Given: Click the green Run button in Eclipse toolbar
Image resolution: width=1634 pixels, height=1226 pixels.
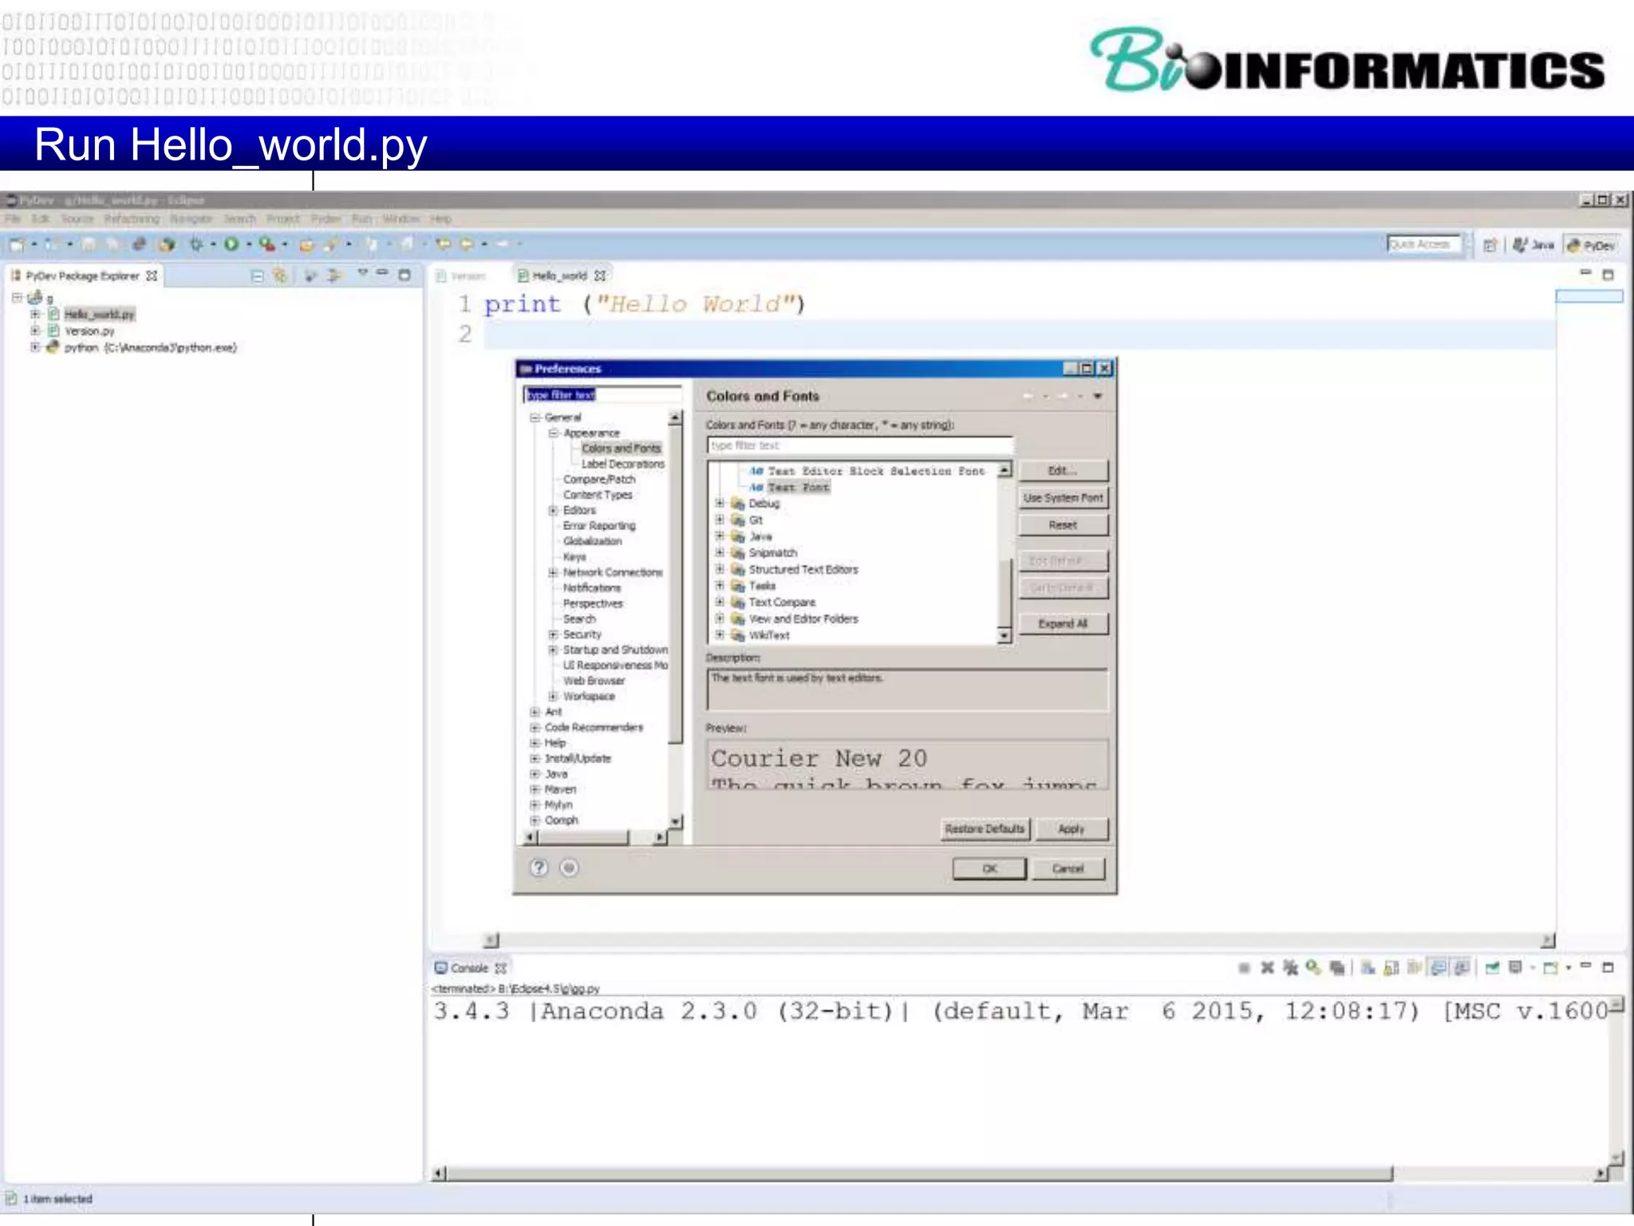Looking at the screenshot, I should [x=231, y=244].
